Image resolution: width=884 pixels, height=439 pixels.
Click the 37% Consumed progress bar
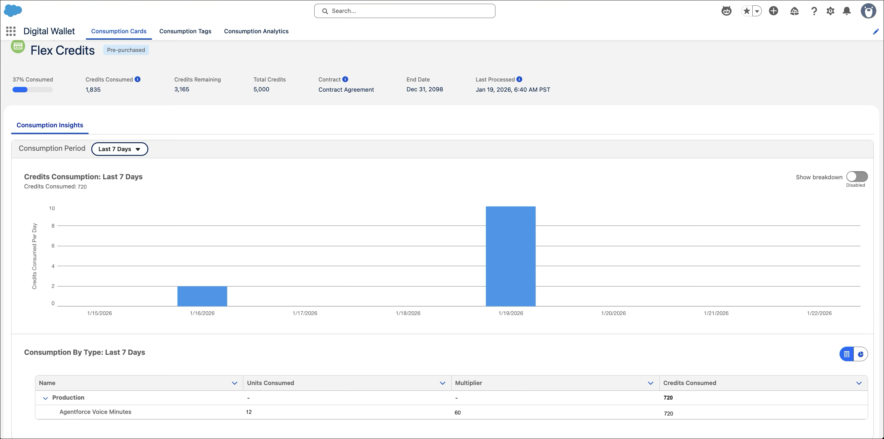pos(33,90)
